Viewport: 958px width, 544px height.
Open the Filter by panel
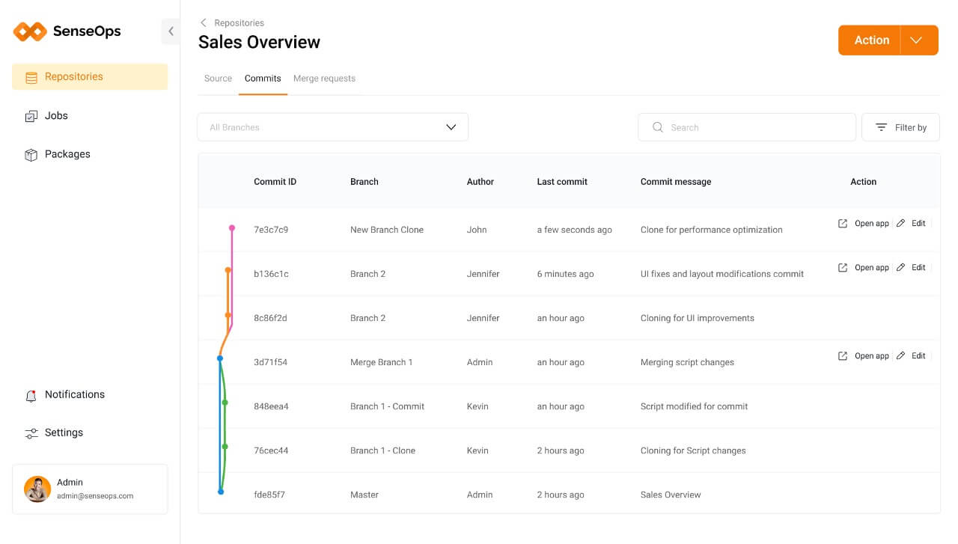pyautogui.click(x=900, y=127)
